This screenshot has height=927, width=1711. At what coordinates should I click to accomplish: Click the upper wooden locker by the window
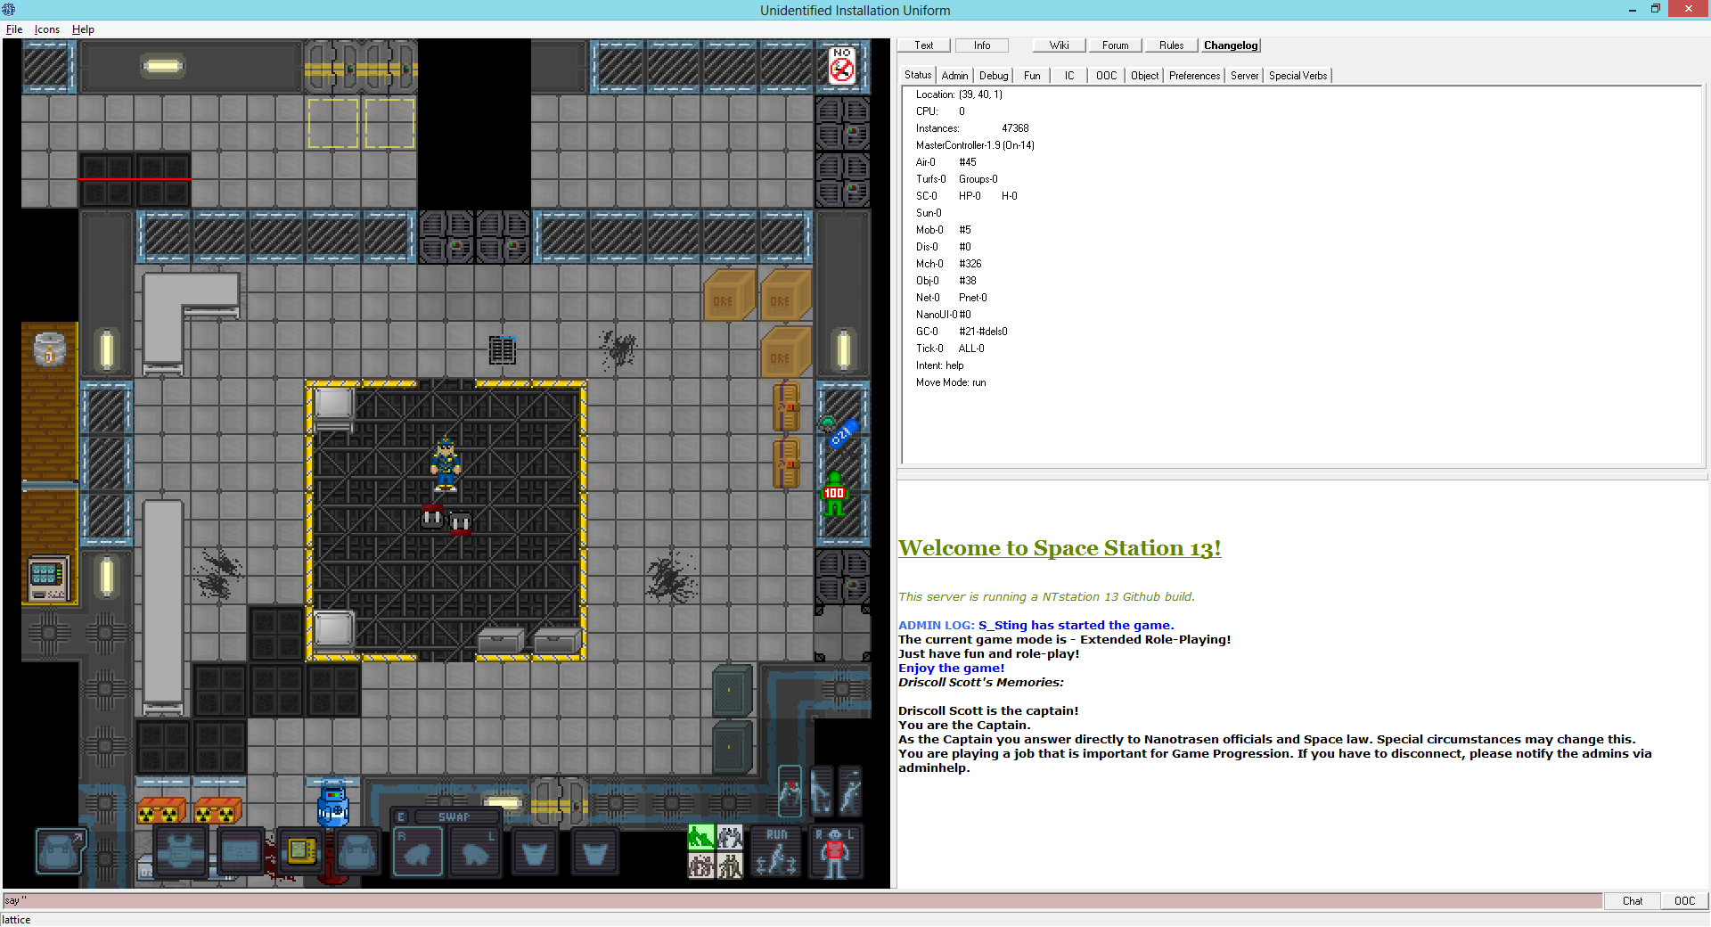click(785, 407)
